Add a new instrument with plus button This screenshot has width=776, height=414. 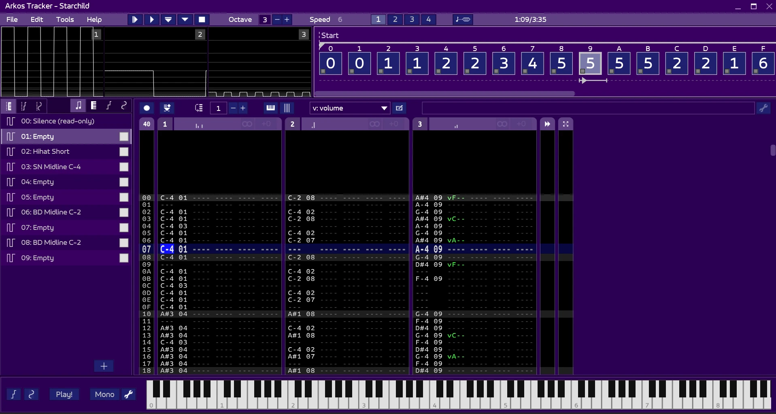click(x=104, y=366)
